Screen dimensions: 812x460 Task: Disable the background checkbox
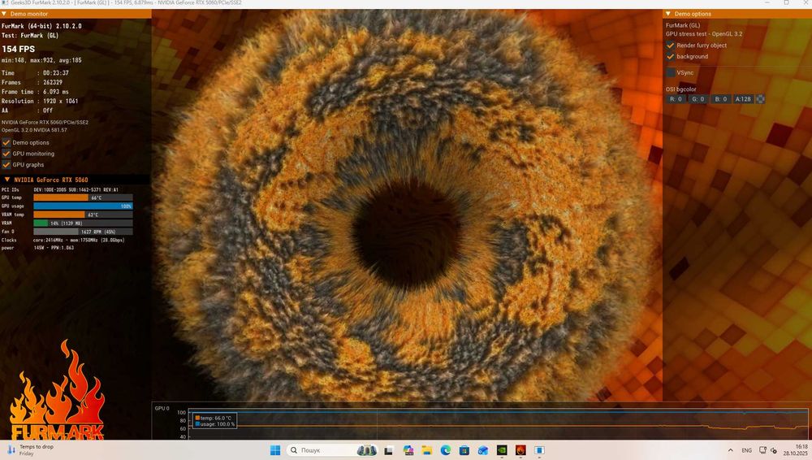pos(671,56)
